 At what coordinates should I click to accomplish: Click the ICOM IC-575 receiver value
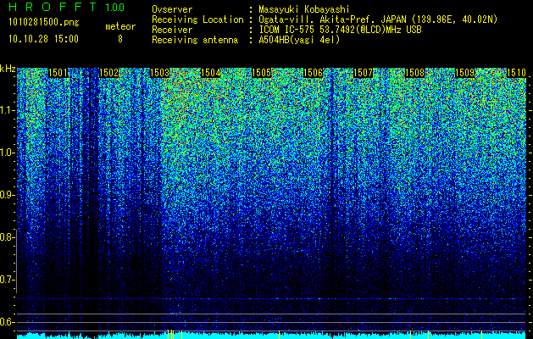click(x=340, y=30)
